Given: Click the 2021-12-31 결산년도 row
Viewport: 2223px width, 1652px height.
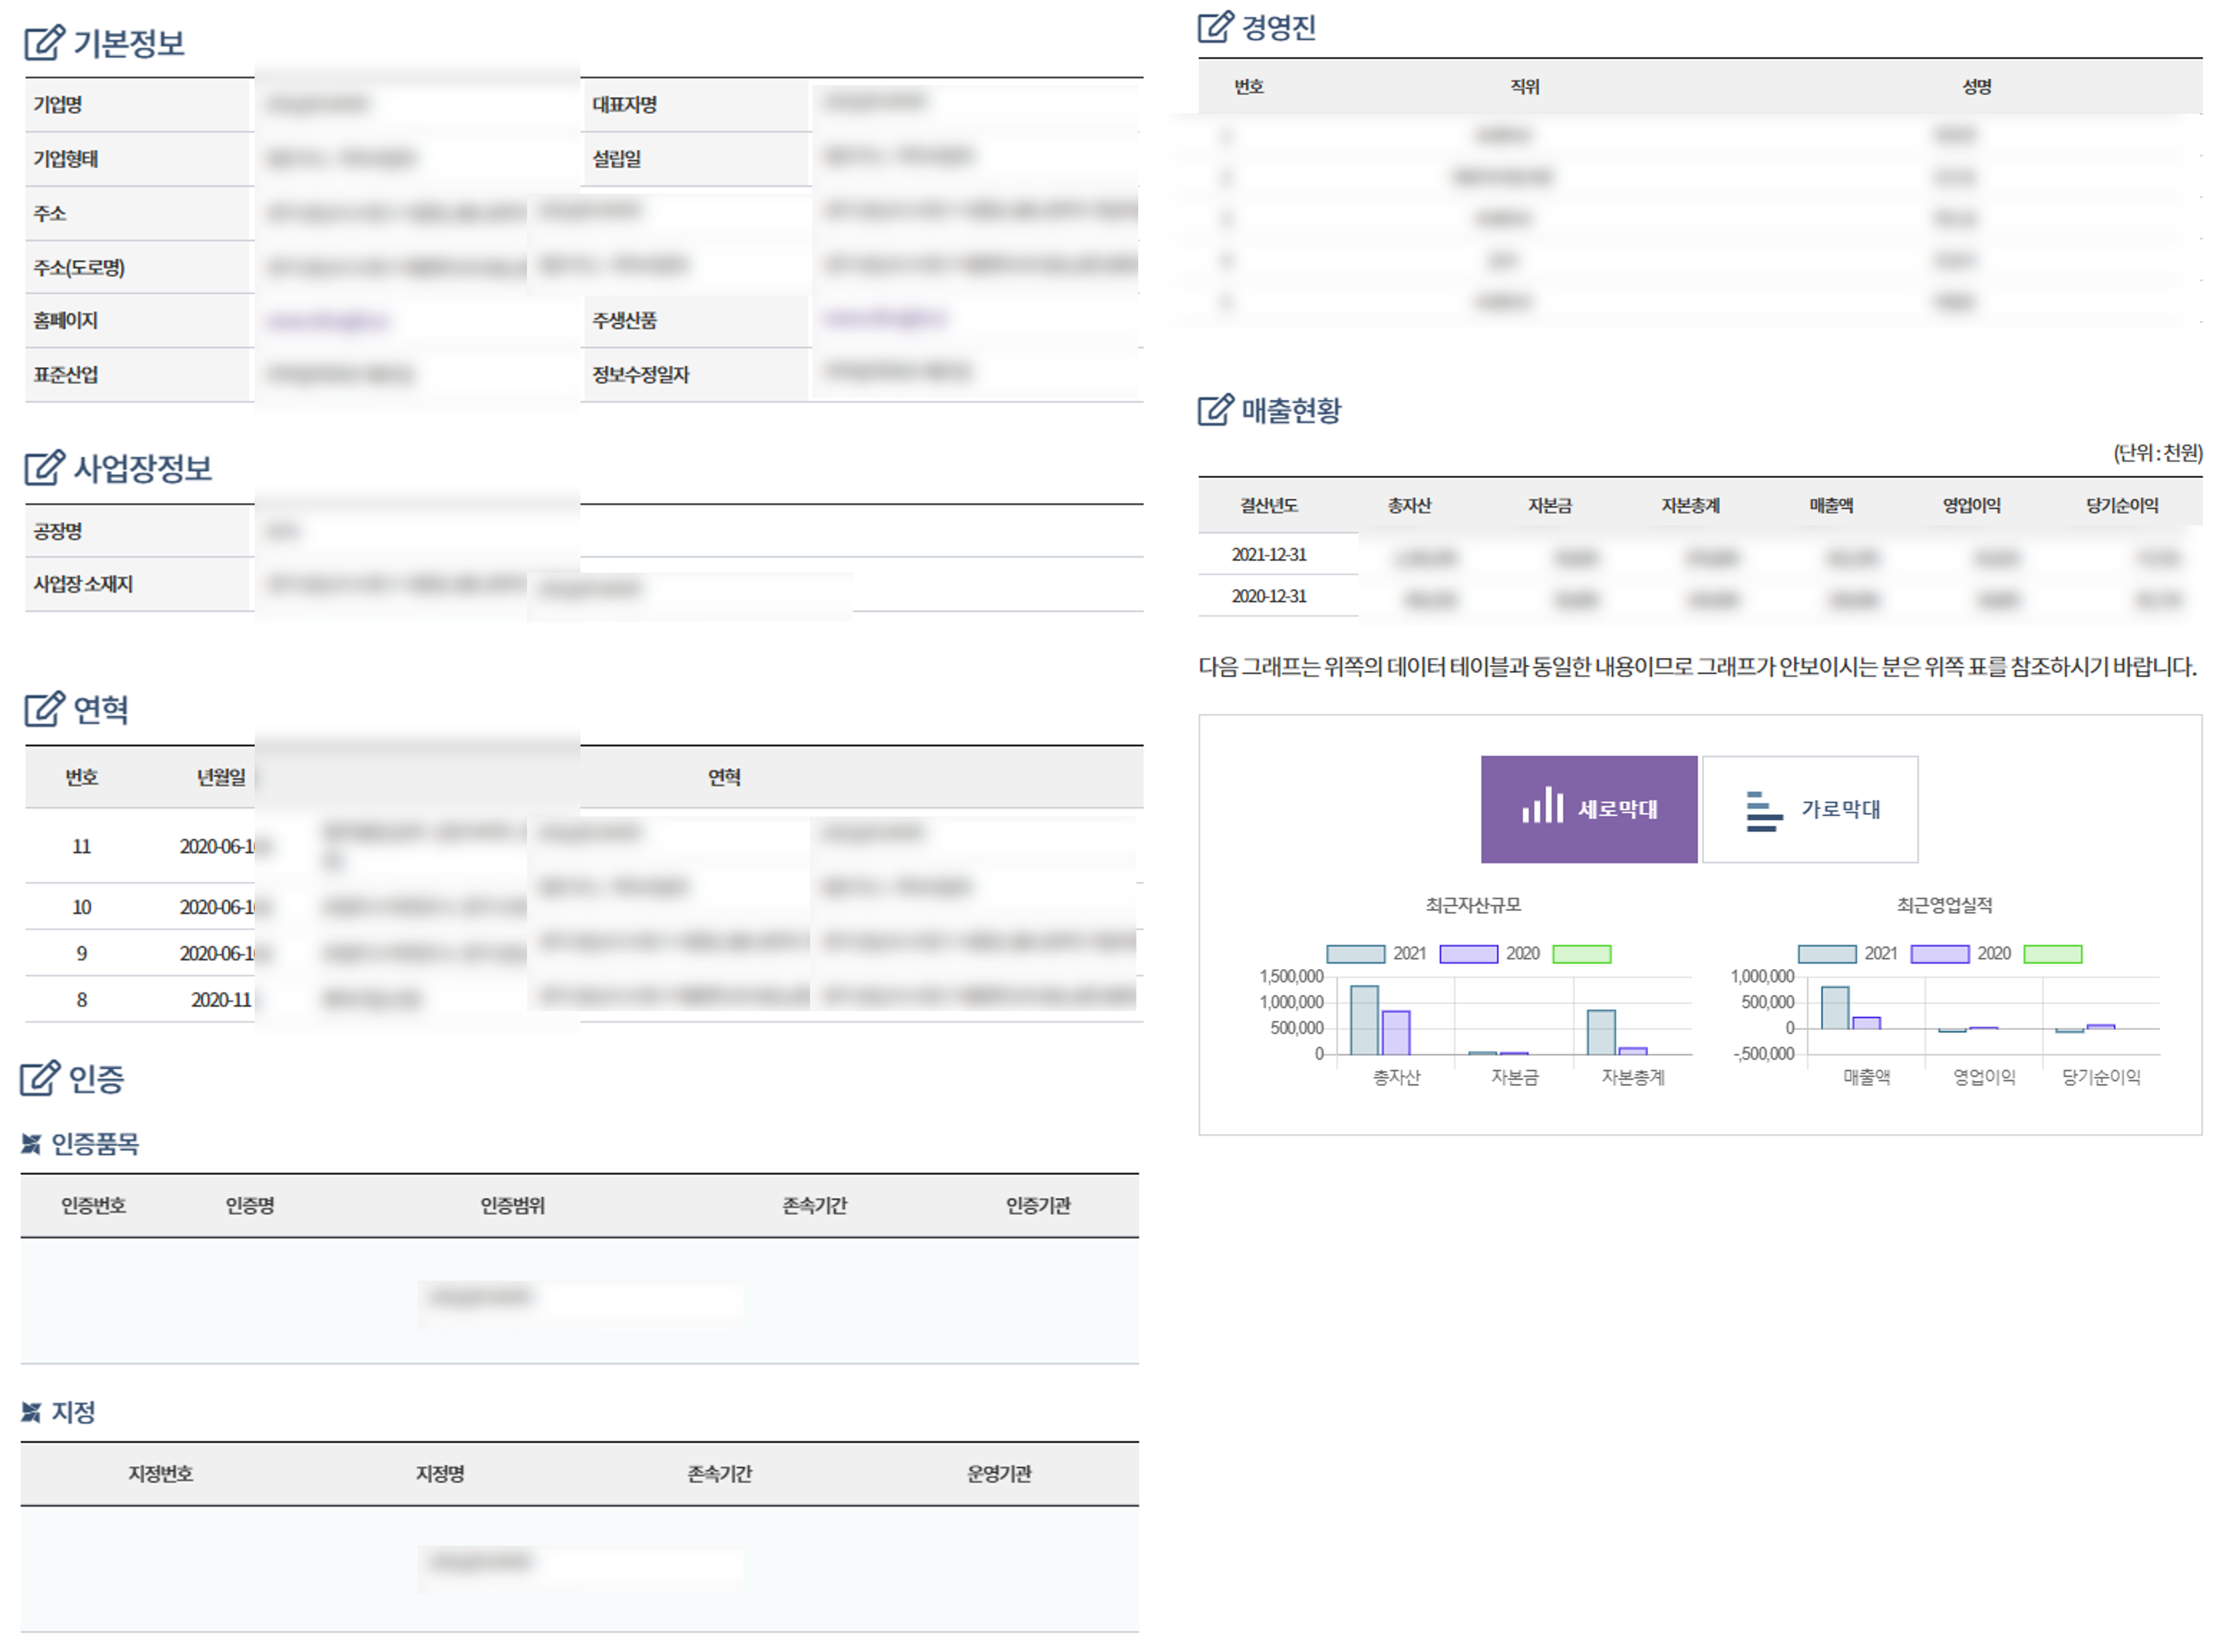Looking at the screenshot, I should 1268,554.
